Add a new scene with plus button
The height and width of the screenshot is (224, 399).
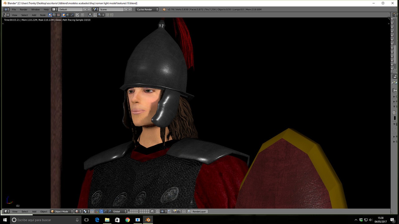126,9
